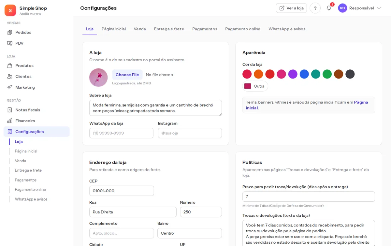Open Pagamento online in sidebar submenu
391x246 pixels.
pos(30,190)
